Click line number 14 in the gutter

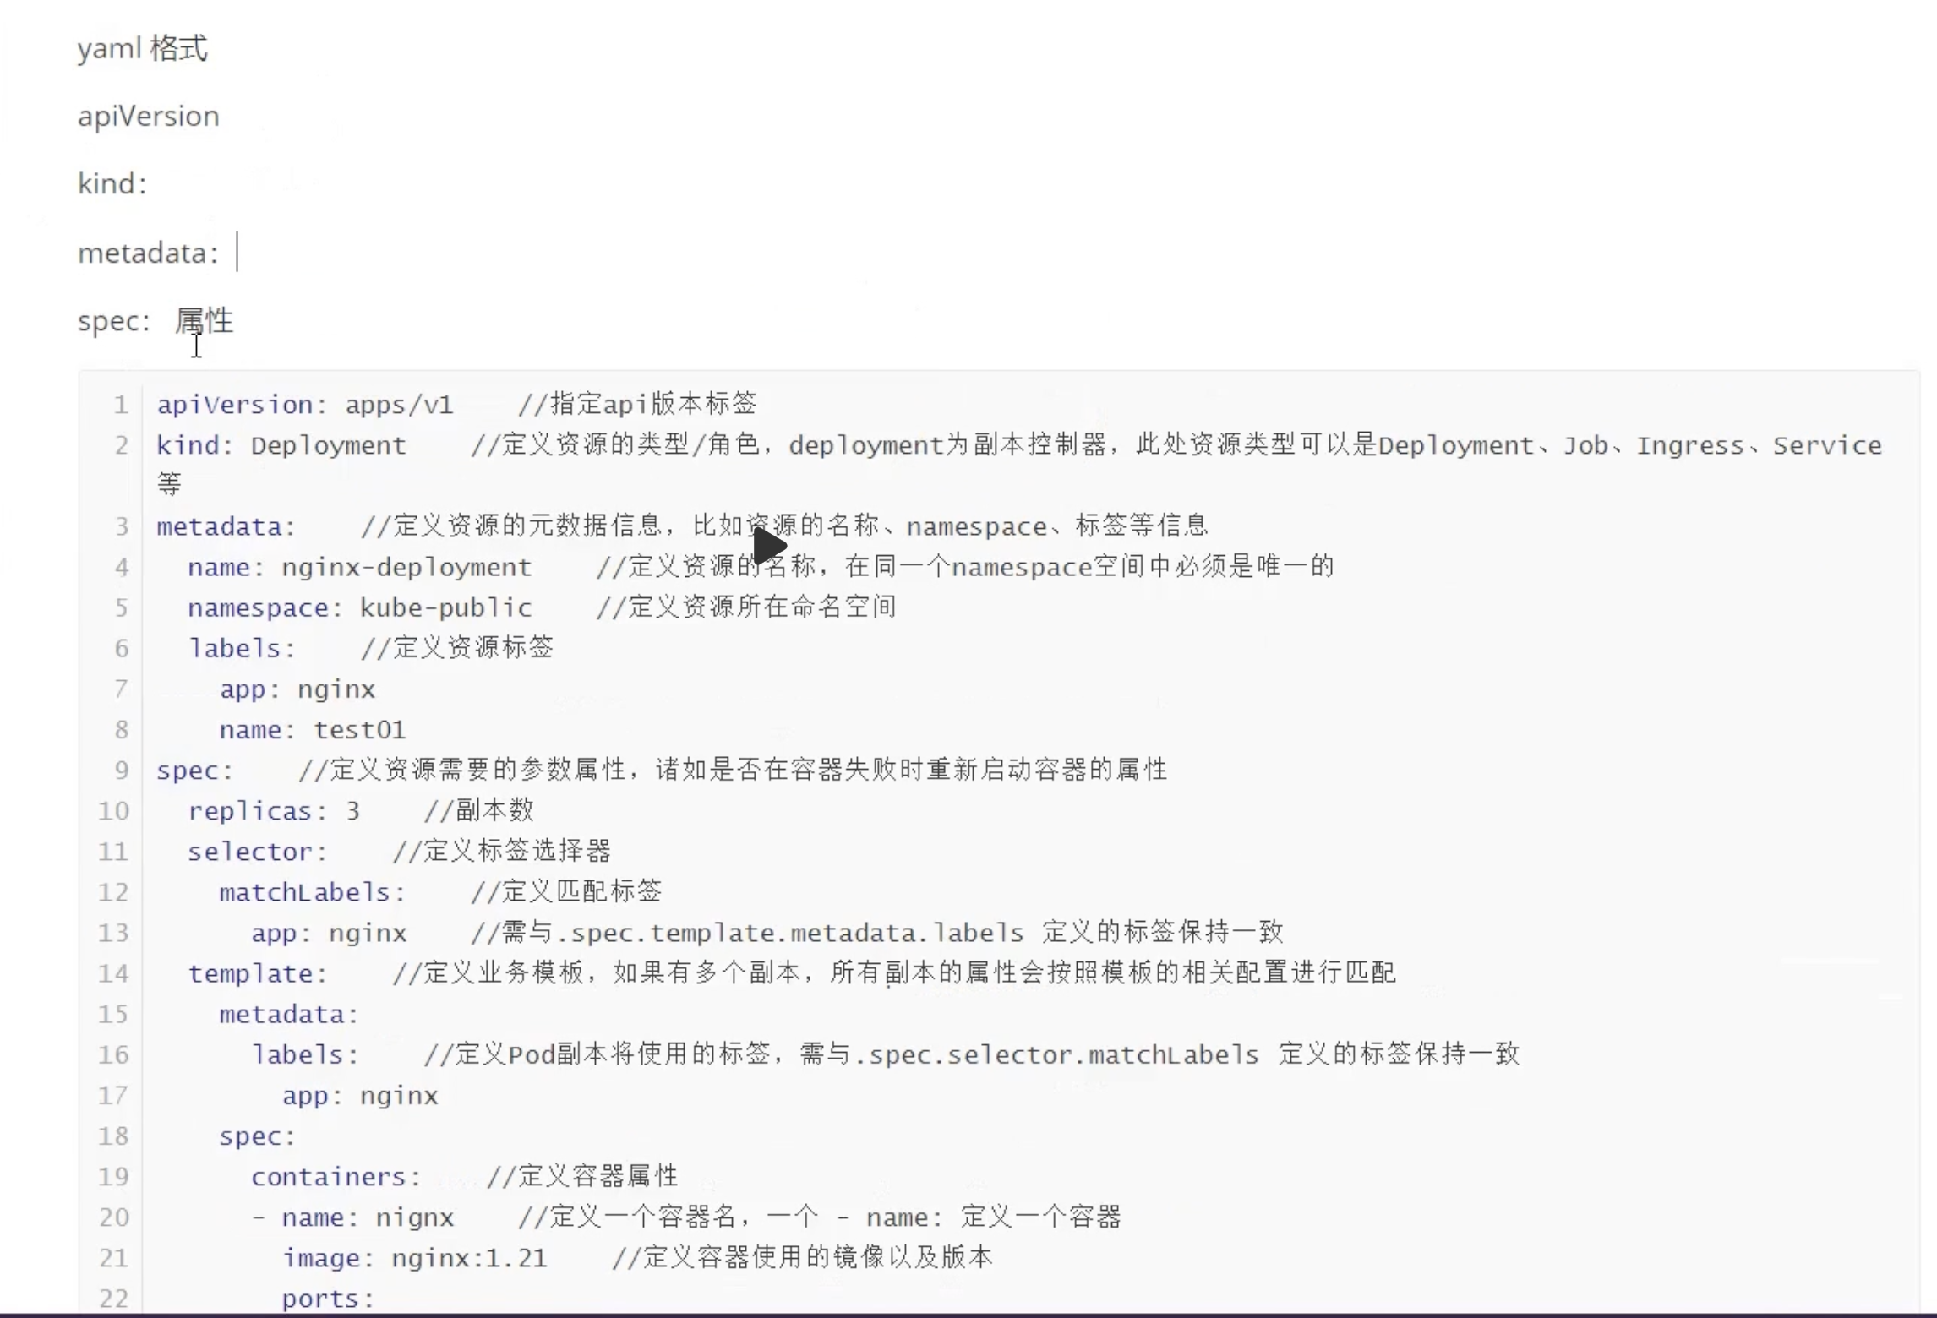pyautogui.click(x=113, y=973)
